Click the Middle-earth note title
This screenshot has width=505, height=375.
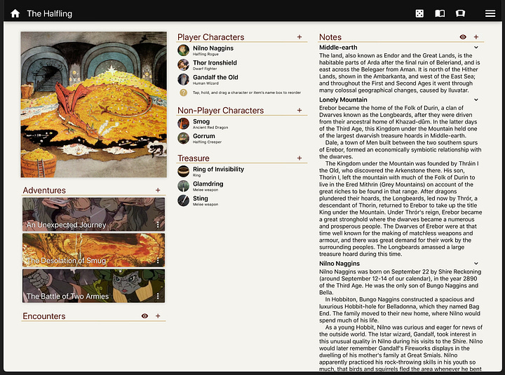338,48
